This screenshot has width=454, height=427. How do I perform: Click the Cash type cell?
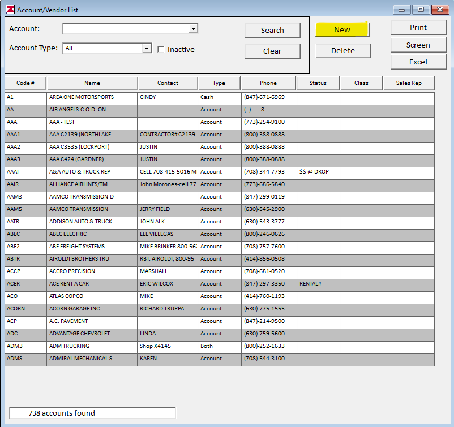click(x=220, y=98)
